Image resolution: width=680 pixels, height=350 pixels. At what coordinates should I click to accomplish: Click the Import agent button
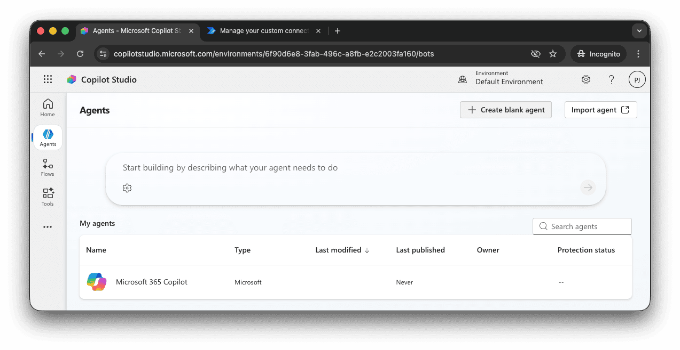tap(601, 110)
